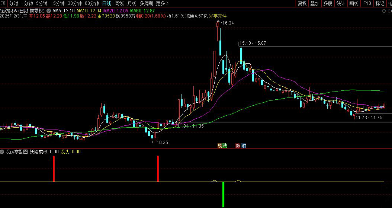Screen dimensions: 392x208
Task: Click the 额8953万 turnover value
Action: 125,16
